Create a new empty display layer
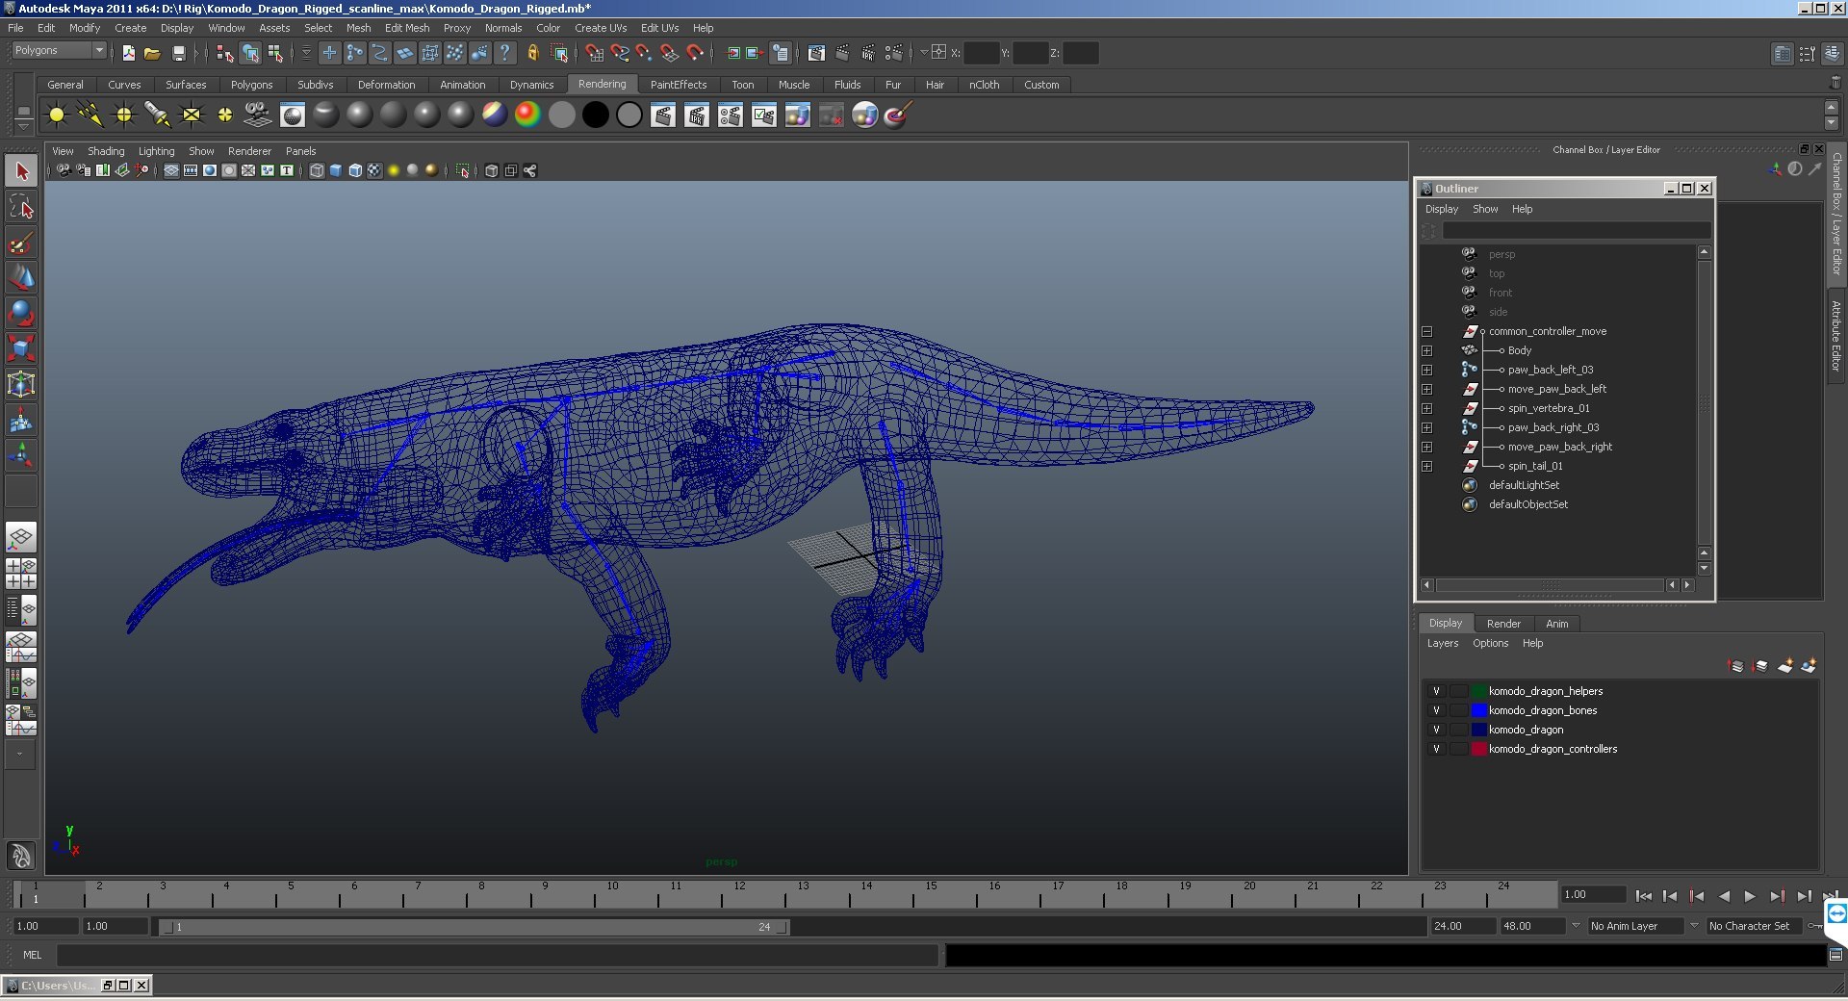The image size is (1848, 1001). [x=1785, y=665]
